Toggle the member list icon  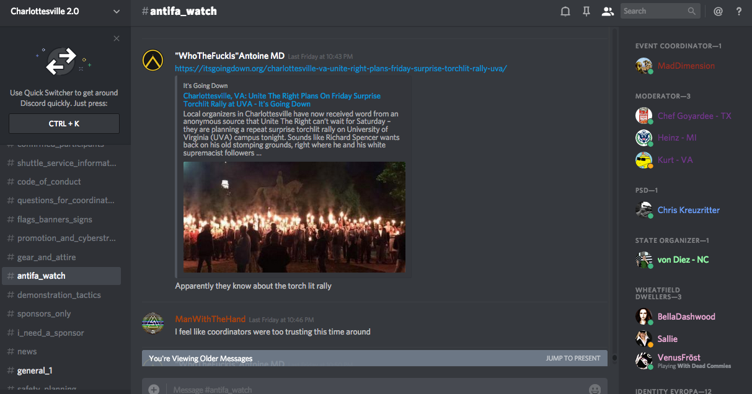point(608,11)
